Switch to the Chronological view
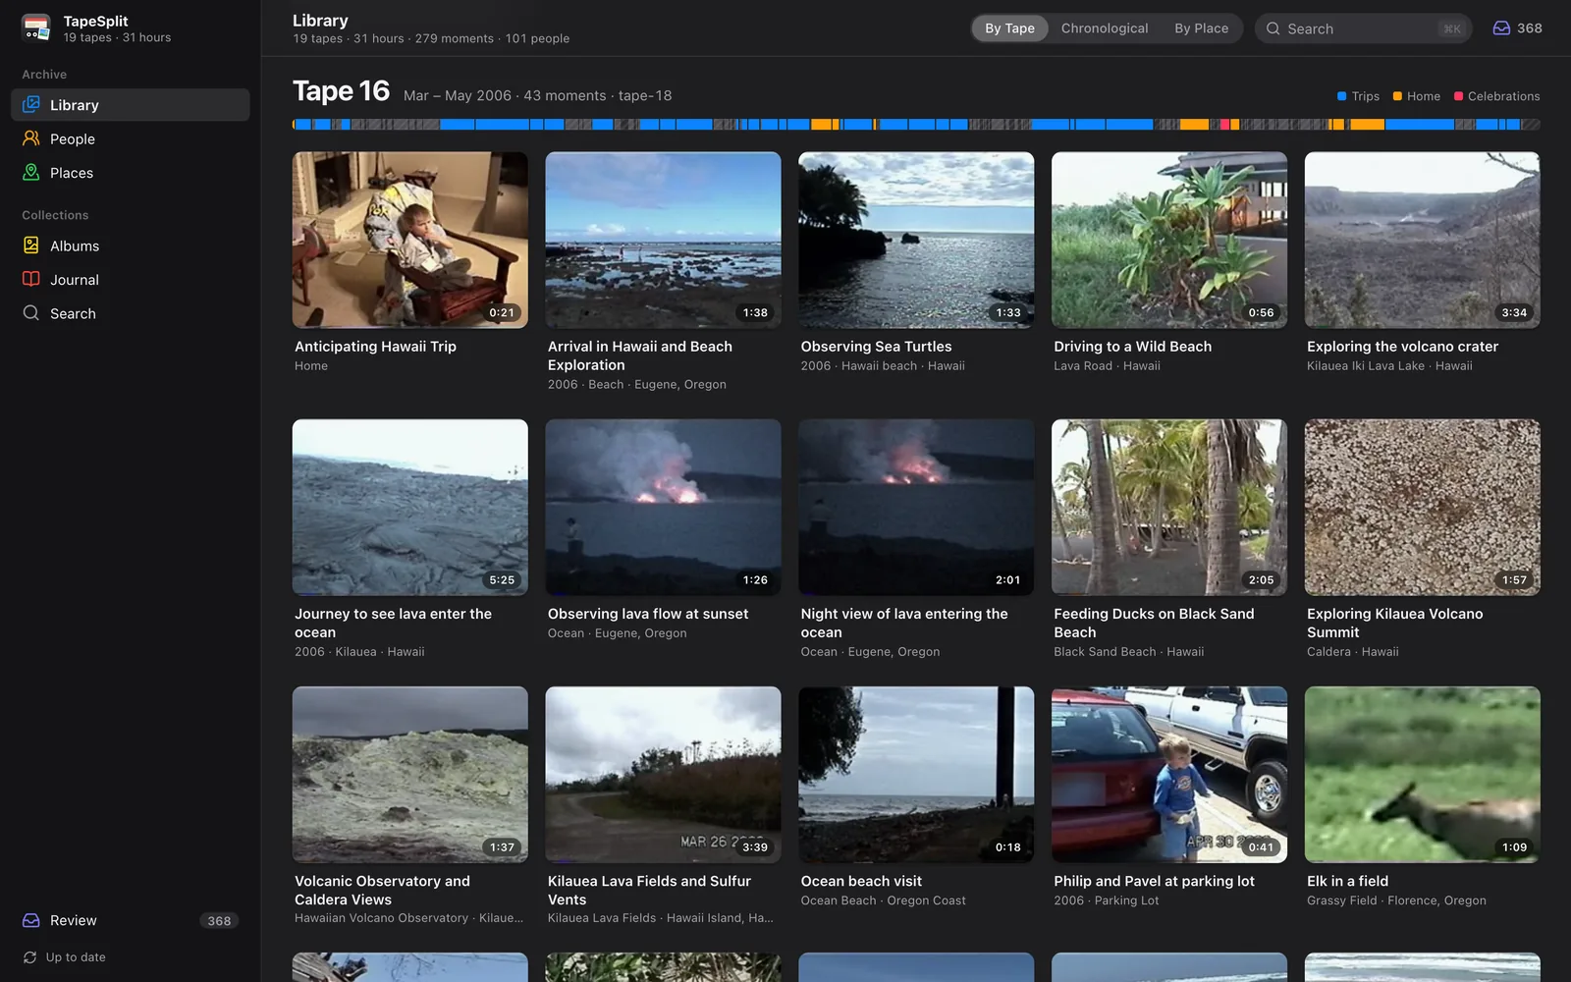1571x982 pixels. pyautogui.click(x=1105, y=28)
